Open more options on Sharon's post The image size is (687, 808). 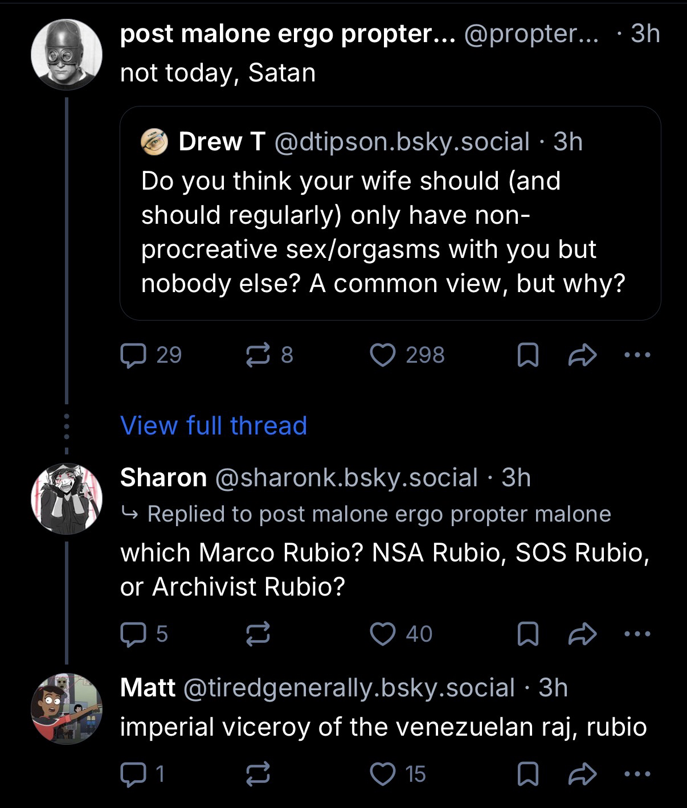pyautogui.click(x=637, y=634)
